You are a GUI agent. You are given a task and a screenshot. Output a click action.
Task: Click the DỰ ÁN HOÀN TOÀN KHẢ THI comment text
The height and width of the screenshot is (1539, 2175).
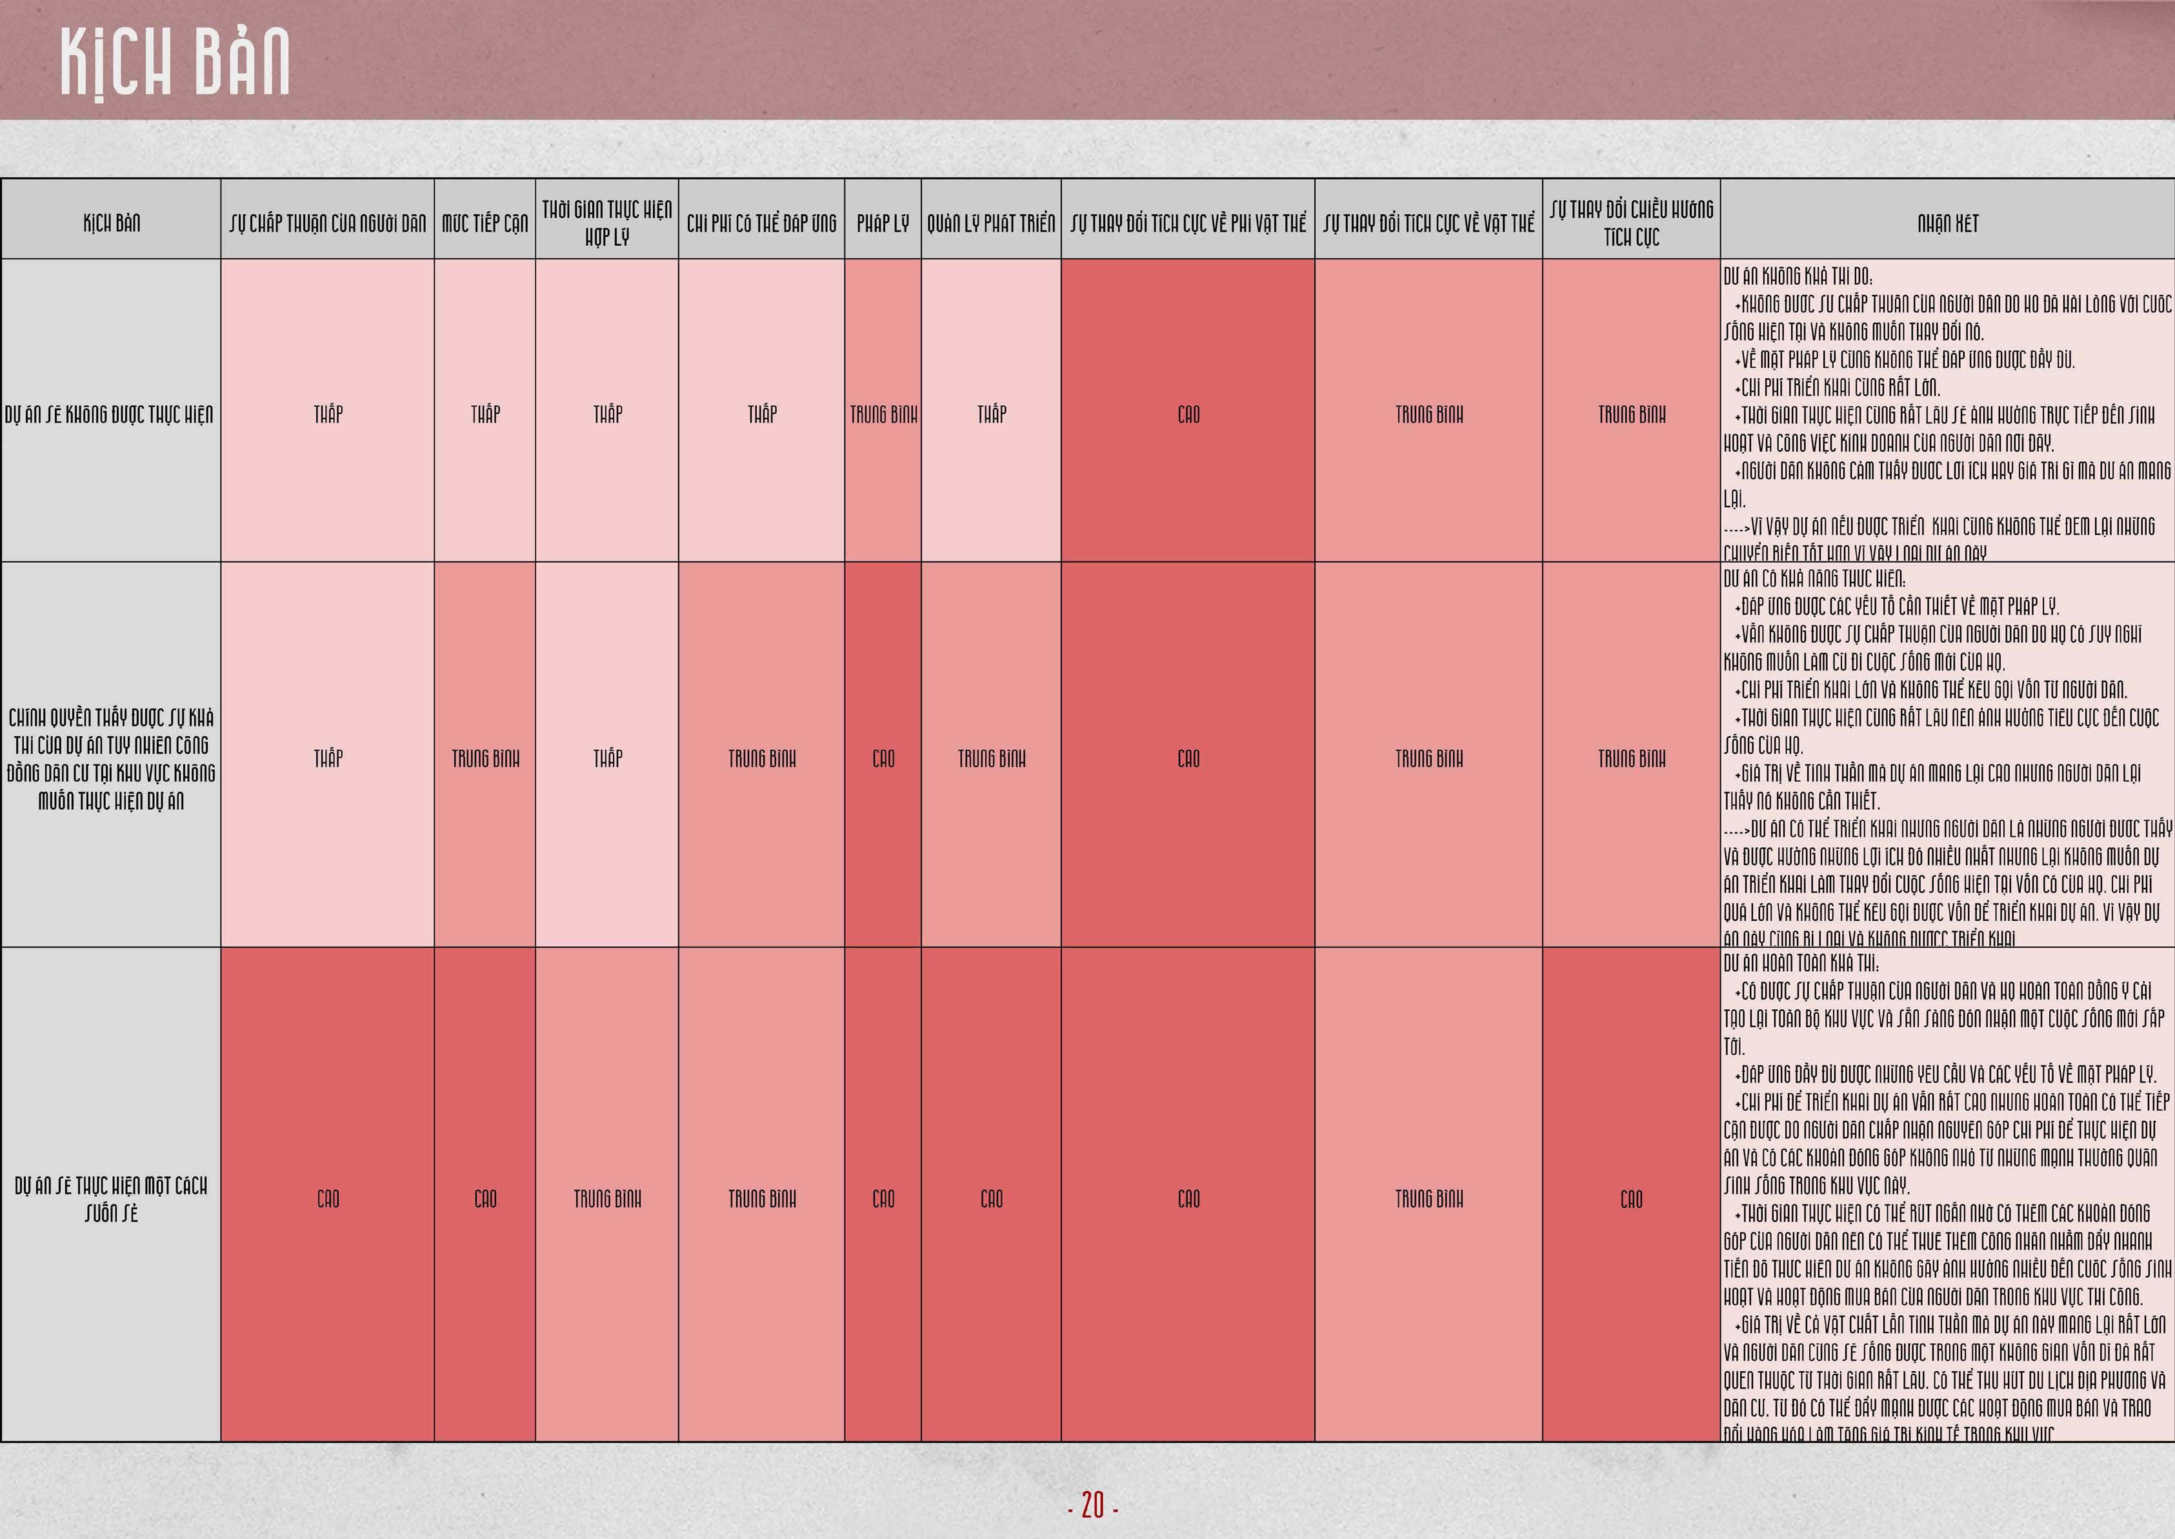pos(1802,963)
